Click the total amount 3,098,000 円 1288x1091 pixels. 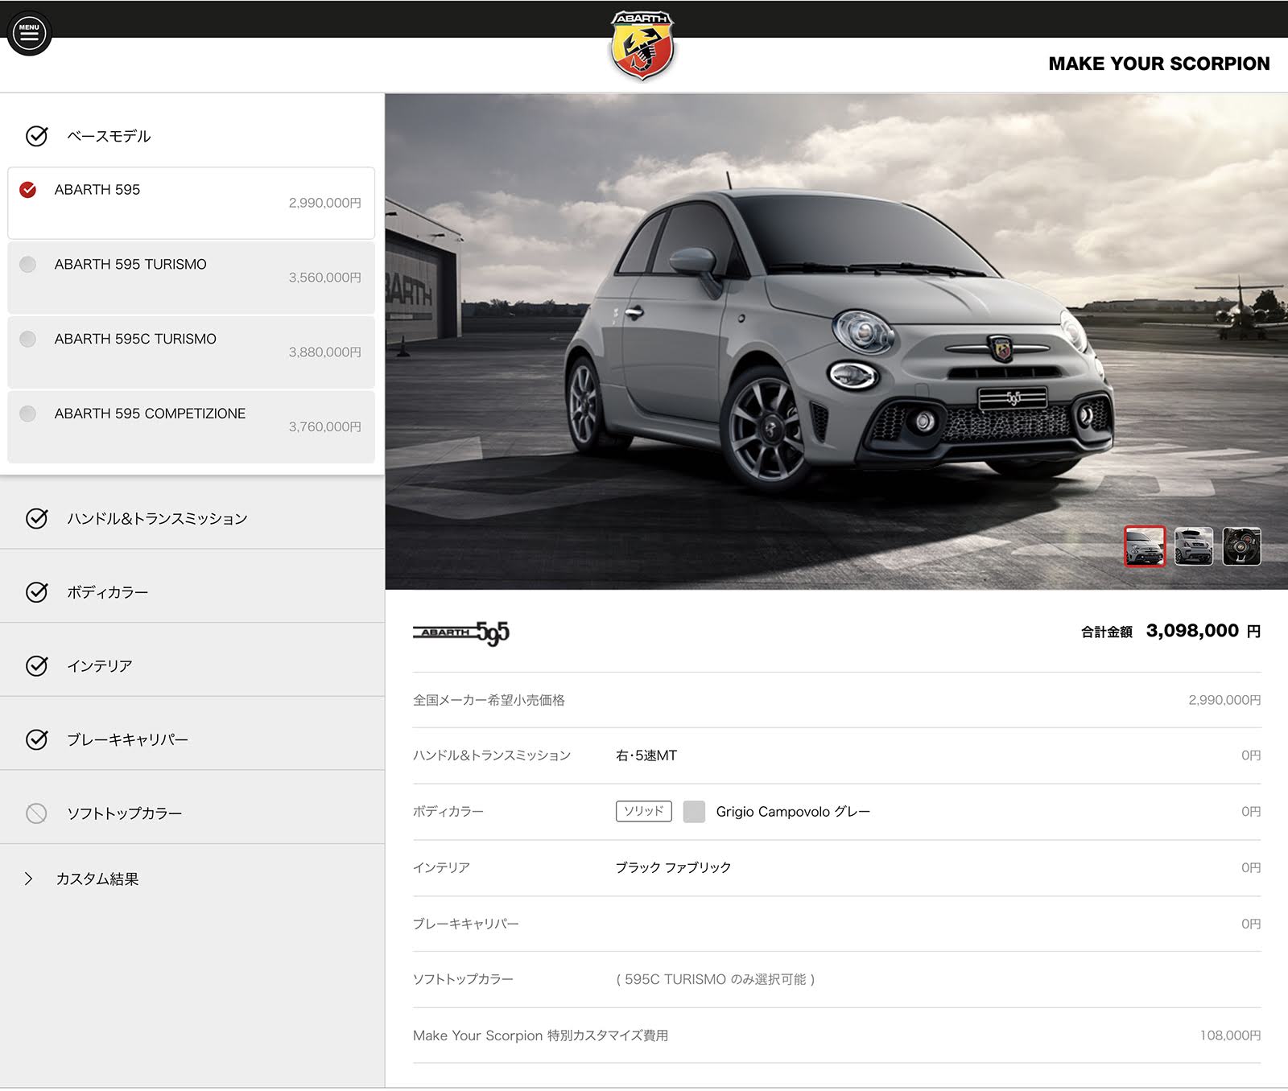click(1203, 631)
